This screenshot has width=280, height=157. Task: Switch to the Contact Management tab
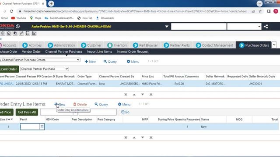click(214, 45)
